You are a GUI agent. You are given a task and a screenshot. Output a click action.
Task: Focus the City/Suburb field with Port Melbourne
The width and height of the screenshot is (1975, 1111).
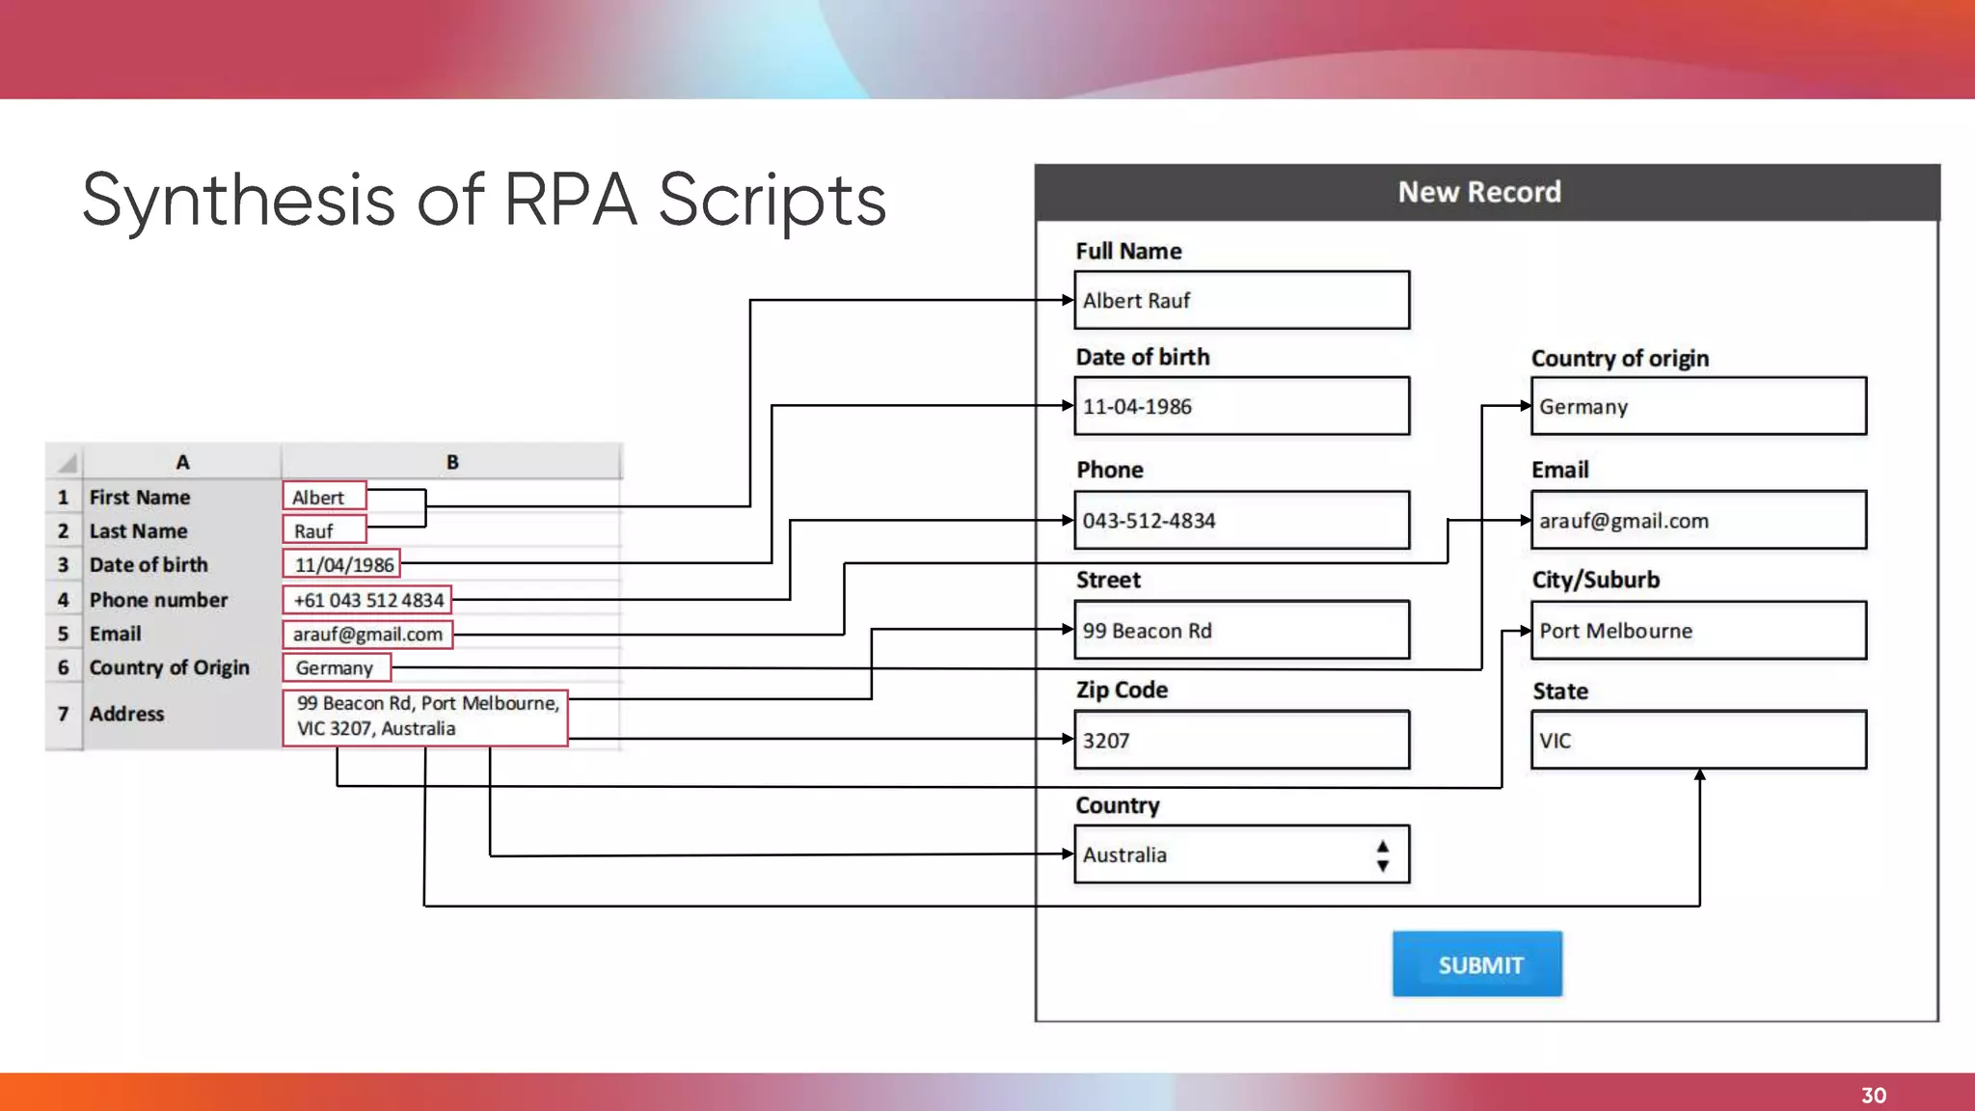[x=1697, y=631]
